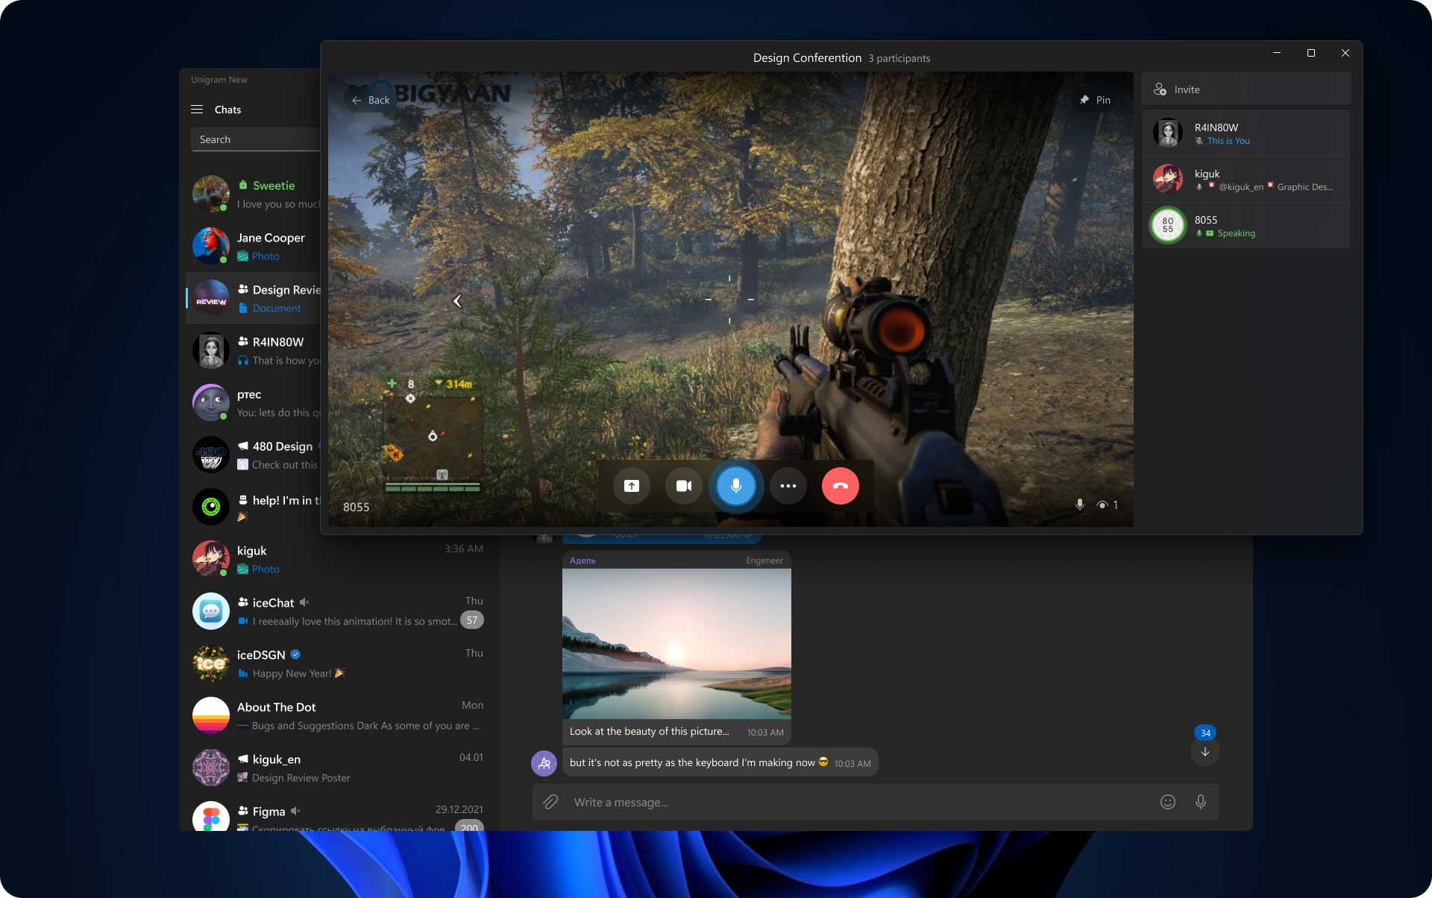Open the Jane Cooper chat
The image size is (1432, 898).
[x=254, y=246]
